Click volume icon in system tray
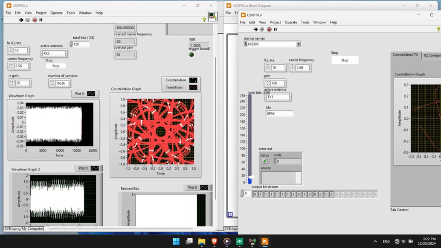 [x=403, y=241]
